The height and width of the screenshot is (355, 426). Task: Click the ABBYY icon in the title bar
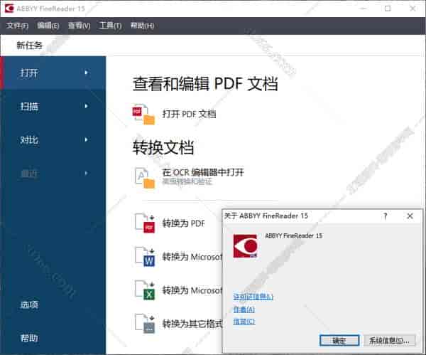pyautogui.click(x=9, y=9)
